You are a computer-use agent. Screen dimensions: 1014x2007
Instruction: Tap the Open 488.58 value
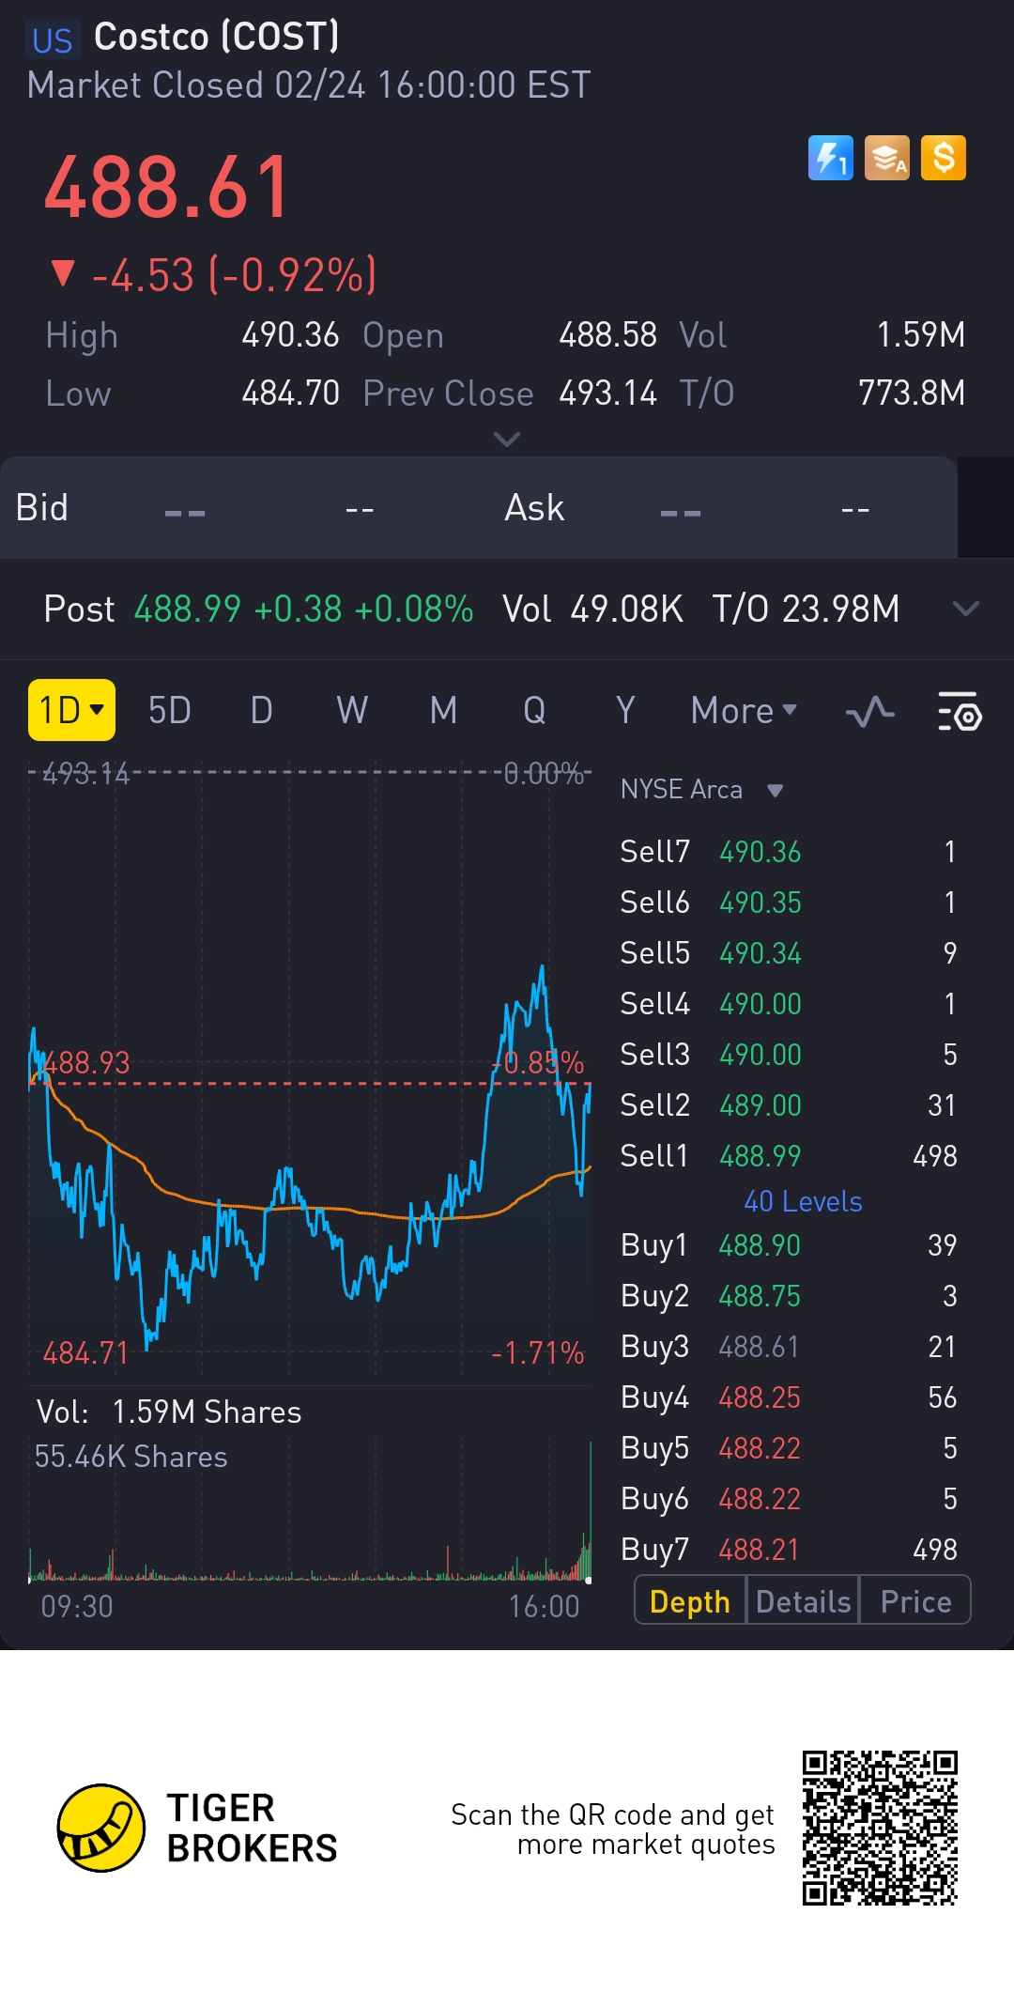(x=607, y=335)
